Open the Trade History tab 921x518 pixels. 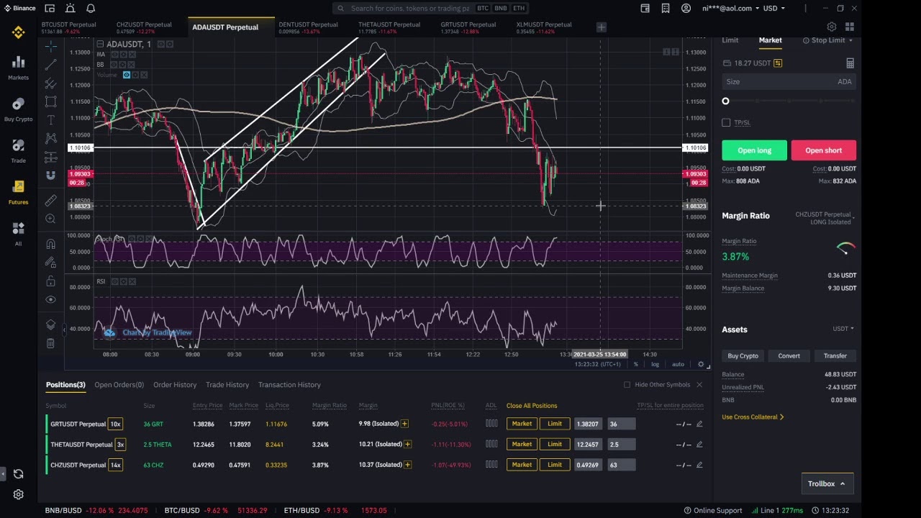[227, 385]
